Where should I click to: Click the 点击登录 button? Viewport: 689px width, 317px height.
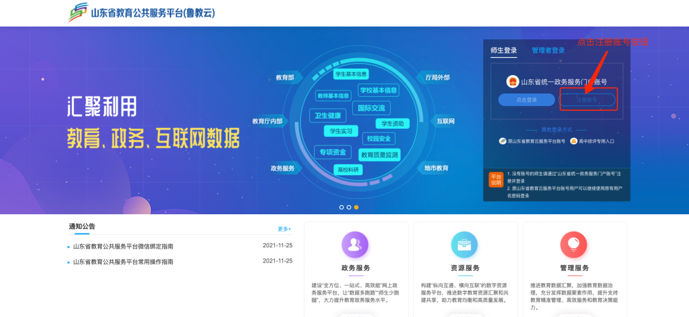click(527, 100)
